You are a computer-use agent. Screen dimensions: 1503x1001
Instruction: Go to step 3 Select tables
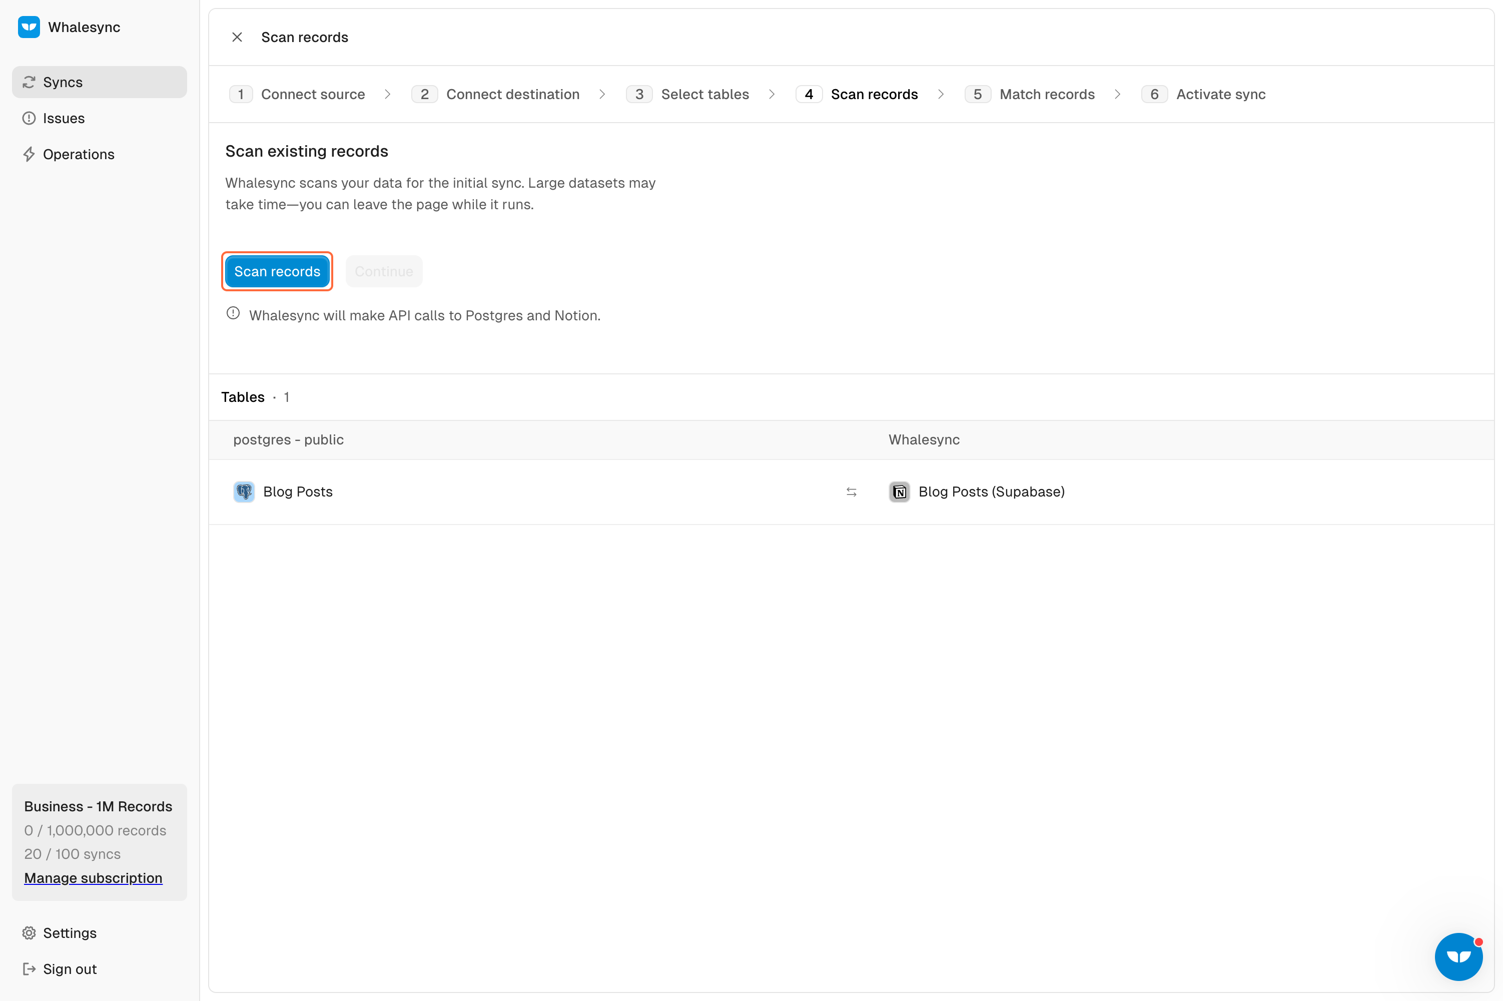click(687, 94)
